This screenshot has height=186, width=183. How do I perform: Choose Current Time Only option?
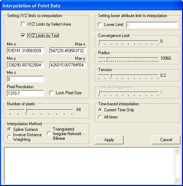click(x=100, y=110)
